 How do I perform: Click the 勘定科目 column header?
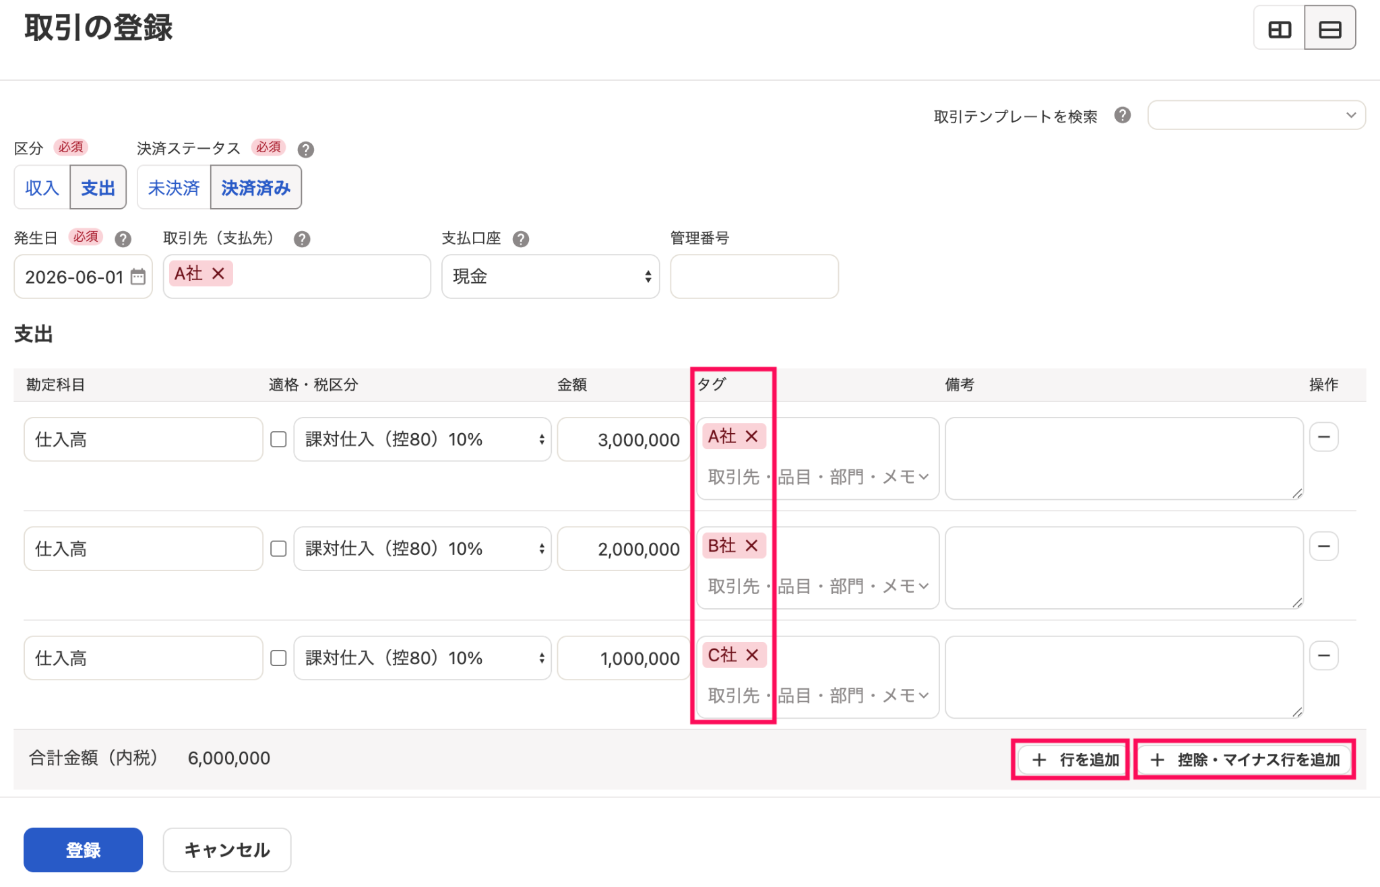(x=56, y=384)
